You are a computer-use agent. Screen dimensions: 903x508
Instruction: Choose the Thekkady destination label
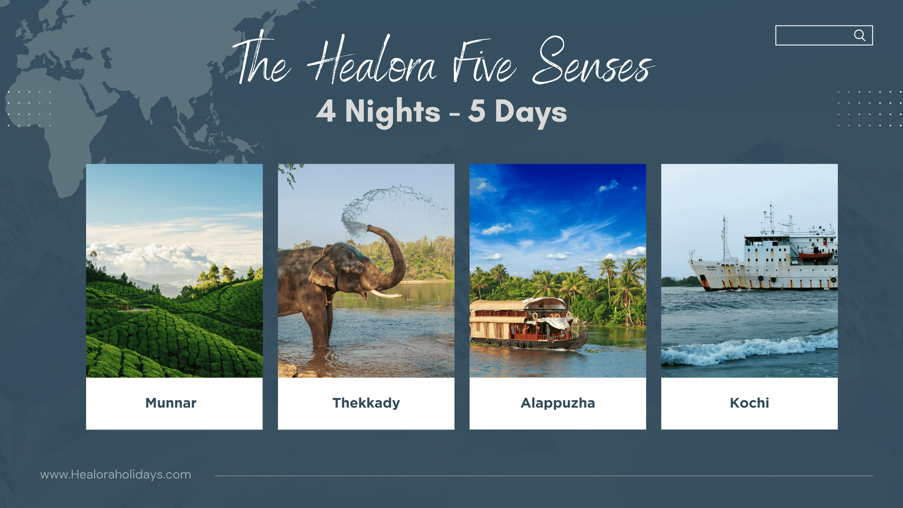pos(366,403)
